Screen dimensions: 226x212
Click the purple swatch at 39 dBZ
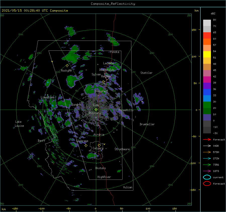tap(207, 86)
